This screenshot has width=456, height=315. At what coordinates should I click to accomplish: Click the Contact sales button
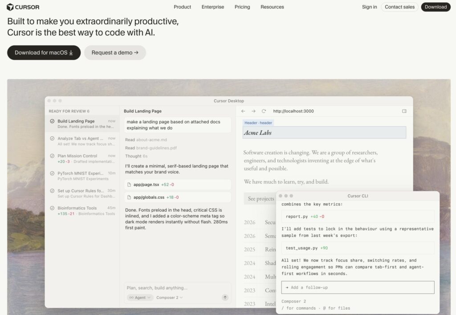coord(399,7)
